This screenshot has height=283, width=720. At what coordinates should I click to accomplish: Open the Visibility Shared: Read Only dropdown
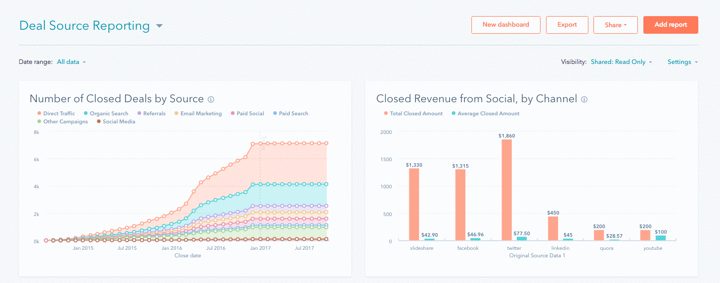click(x=621, y=62)
